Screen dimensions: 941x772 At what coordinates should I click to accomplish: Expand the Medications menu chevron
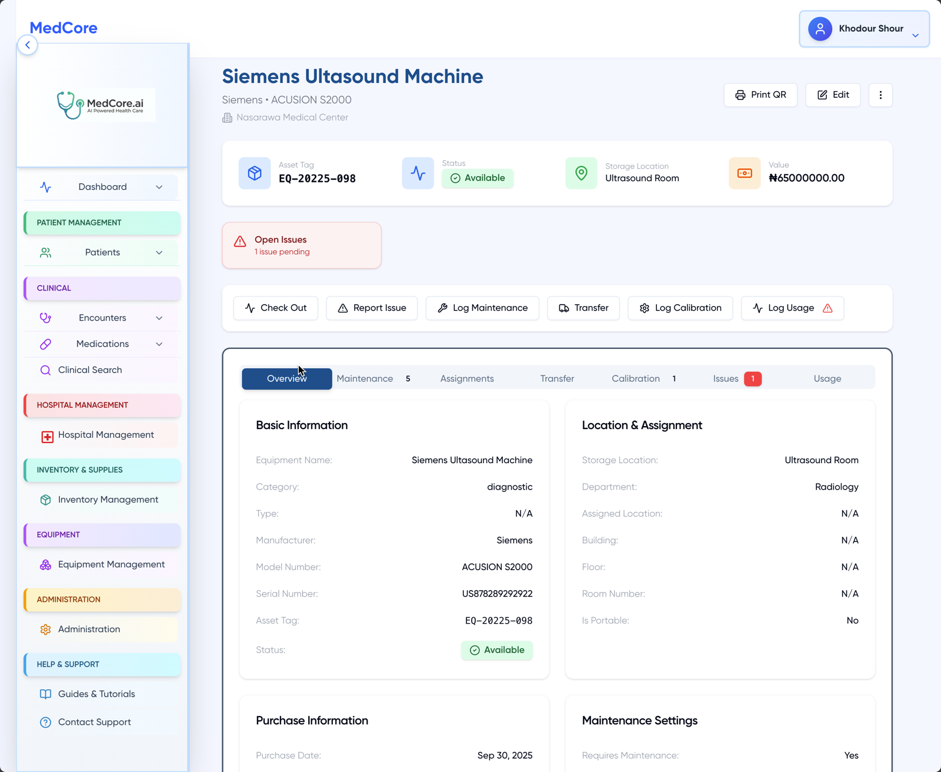point(159,344)
